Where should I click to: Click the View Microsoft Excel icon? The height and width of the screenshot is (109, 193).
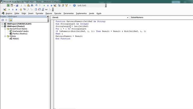pos(8,5)
